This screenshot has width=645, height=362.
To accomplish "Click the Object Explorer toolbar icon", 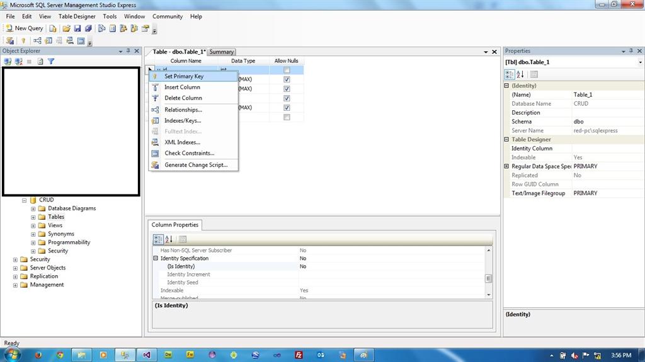I will pyautogui.click(x=123, y=28).
